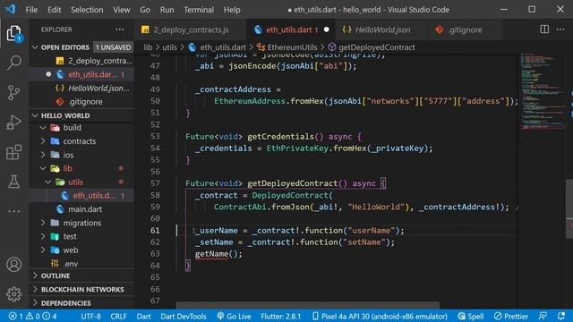The height and width of the screenshot is (322, 573).
Task: Split the editor to the right
Action: pos(544,30)
